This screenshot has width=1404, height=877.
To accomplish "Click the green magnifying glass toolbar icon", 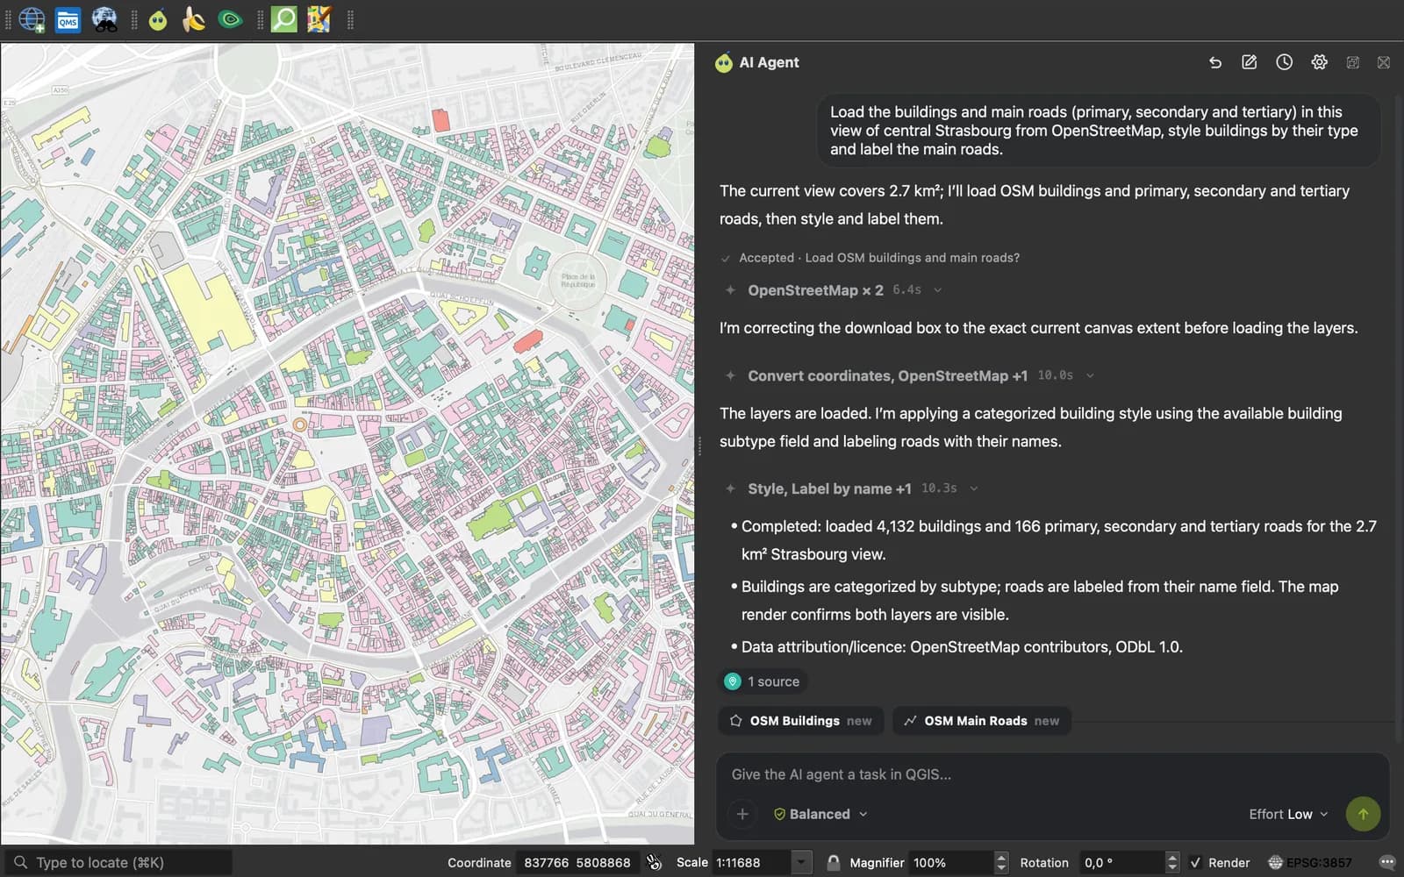I will pos(283,19).
